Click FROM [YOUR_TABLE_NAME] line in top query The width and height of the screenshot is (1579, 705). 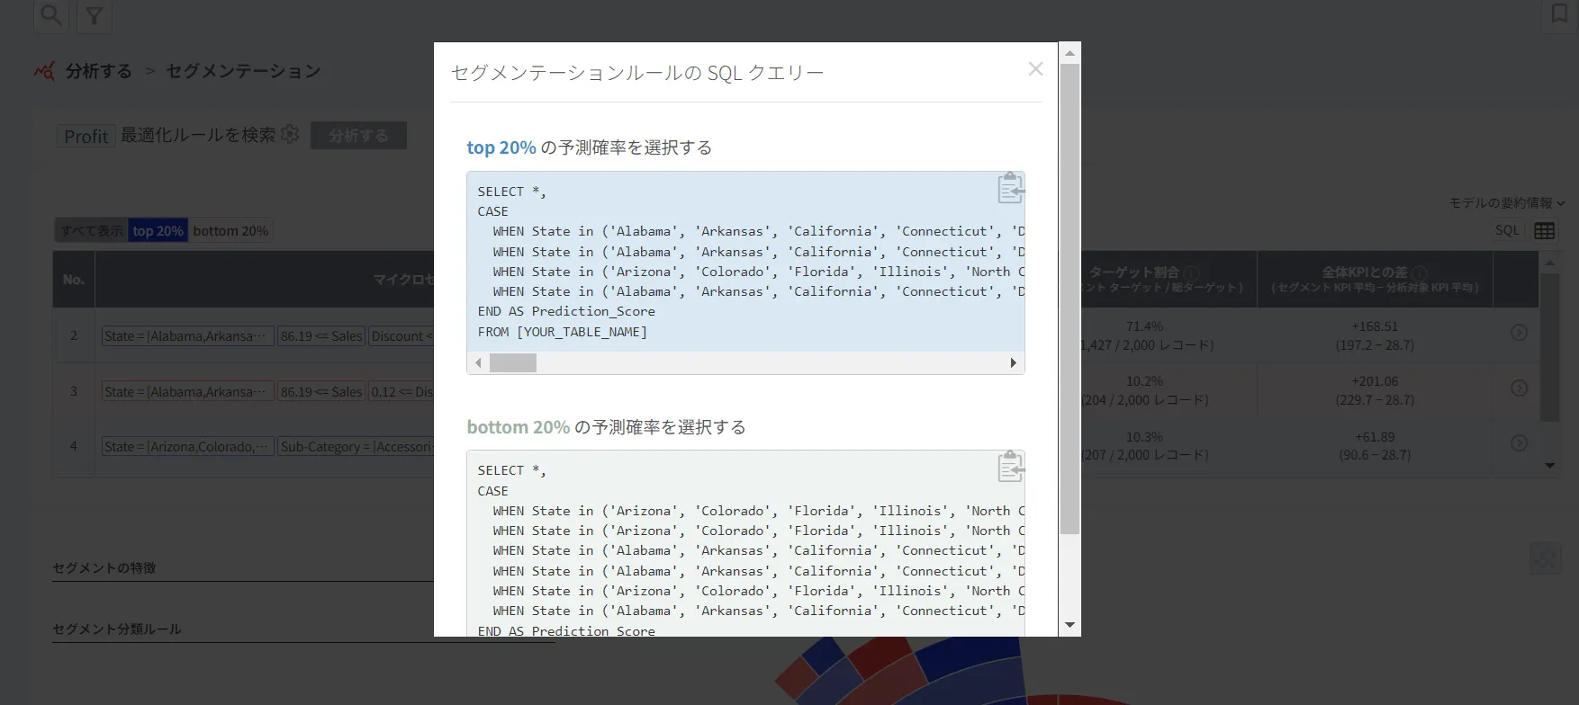563,332
